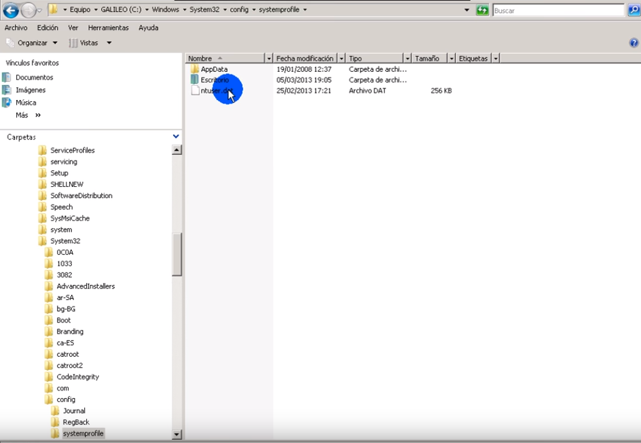Open the Tamaño column filter arrow
641x443 pixels.
click(x=451, y=59)
